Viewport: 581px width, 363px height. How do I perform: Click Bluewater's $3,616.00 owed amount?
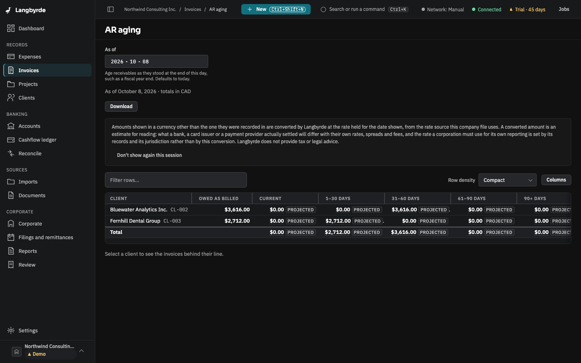tap(237, 210)
